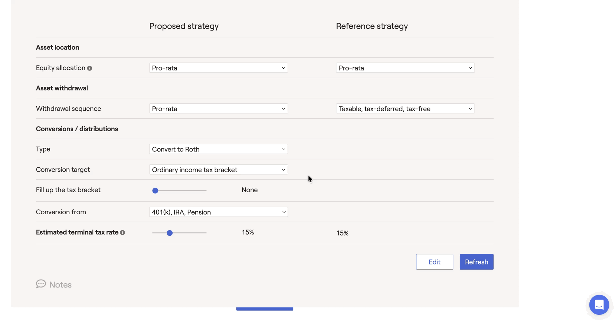Open the Proposed strategy Equity allocation dropdown
Image resolution: width=614 pixels, height=320 pixels.
click(218, 68)
